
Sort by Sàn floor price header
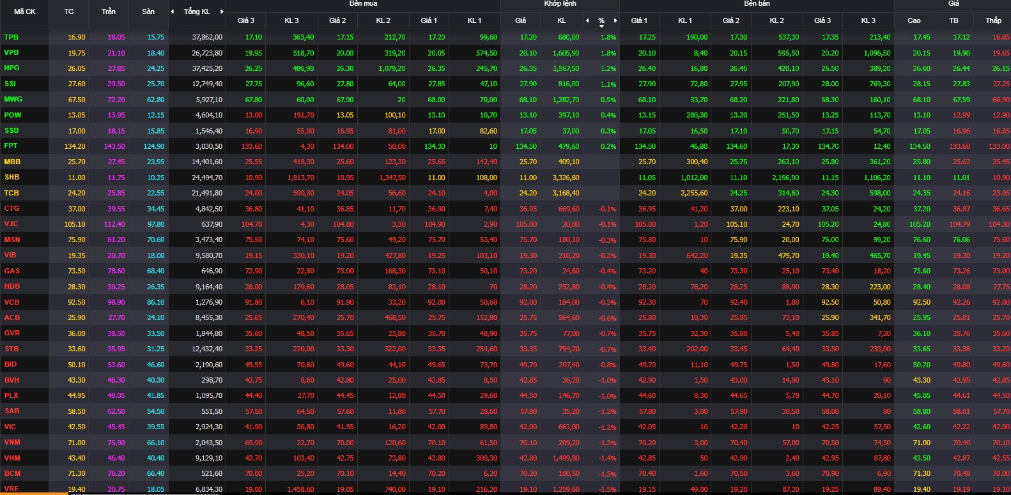pos(148,11)
